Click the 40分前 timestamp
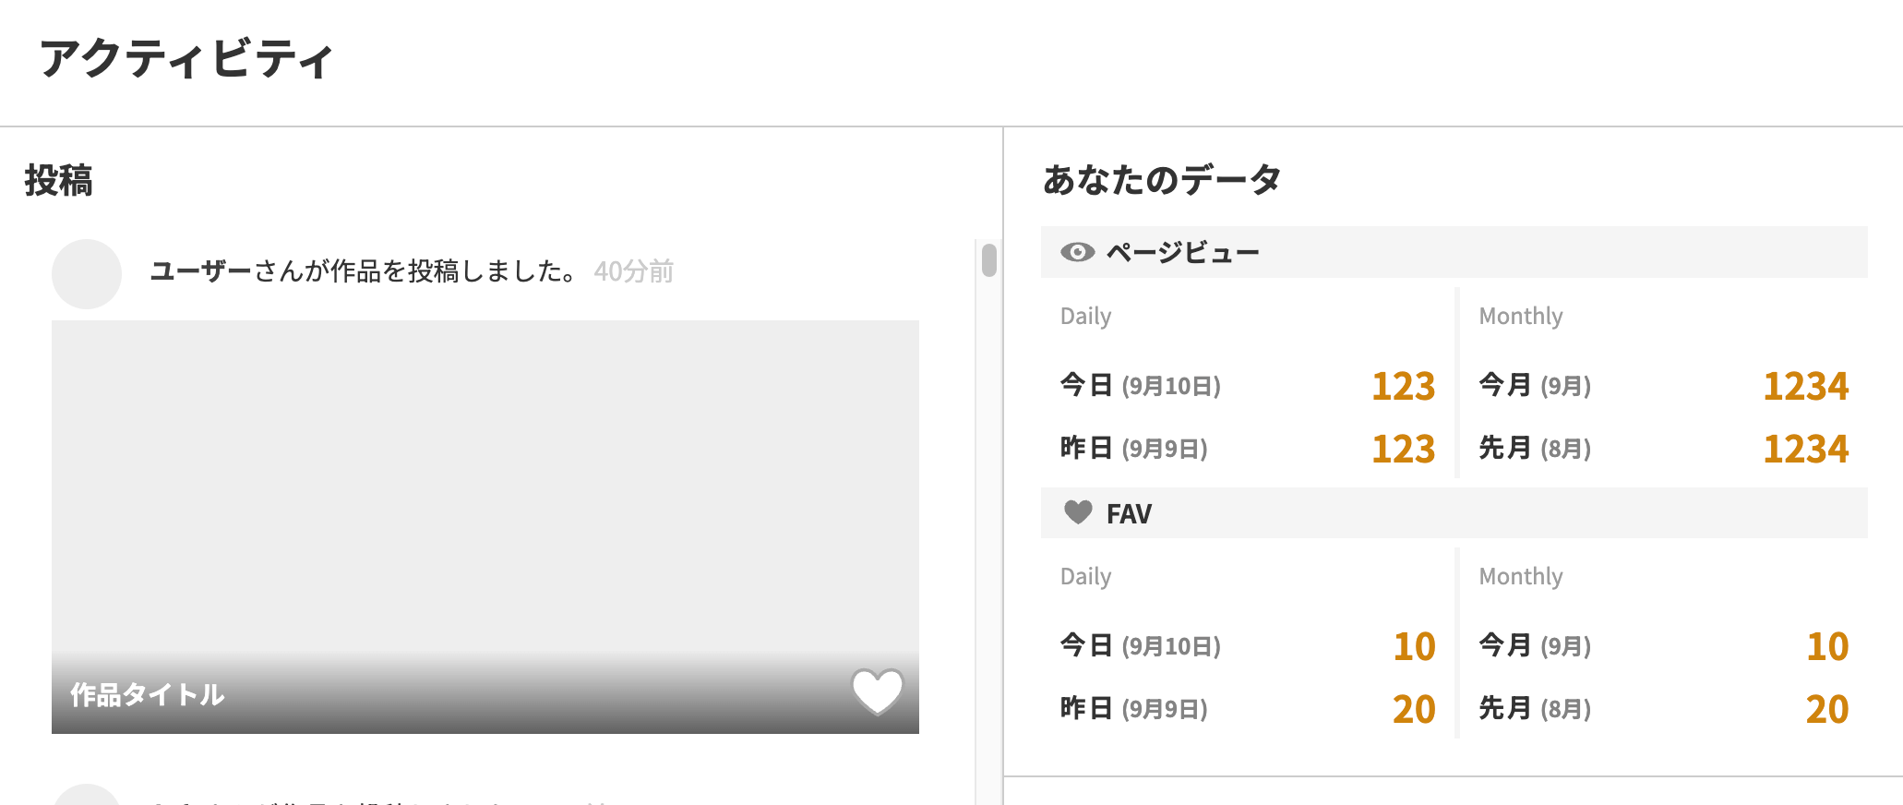This screenshot has width=1903, height=805. coord(633,271)
